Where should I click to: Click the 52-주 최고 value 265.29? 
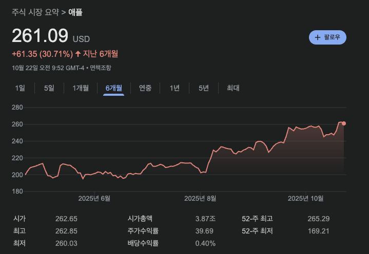coord(318,219)
